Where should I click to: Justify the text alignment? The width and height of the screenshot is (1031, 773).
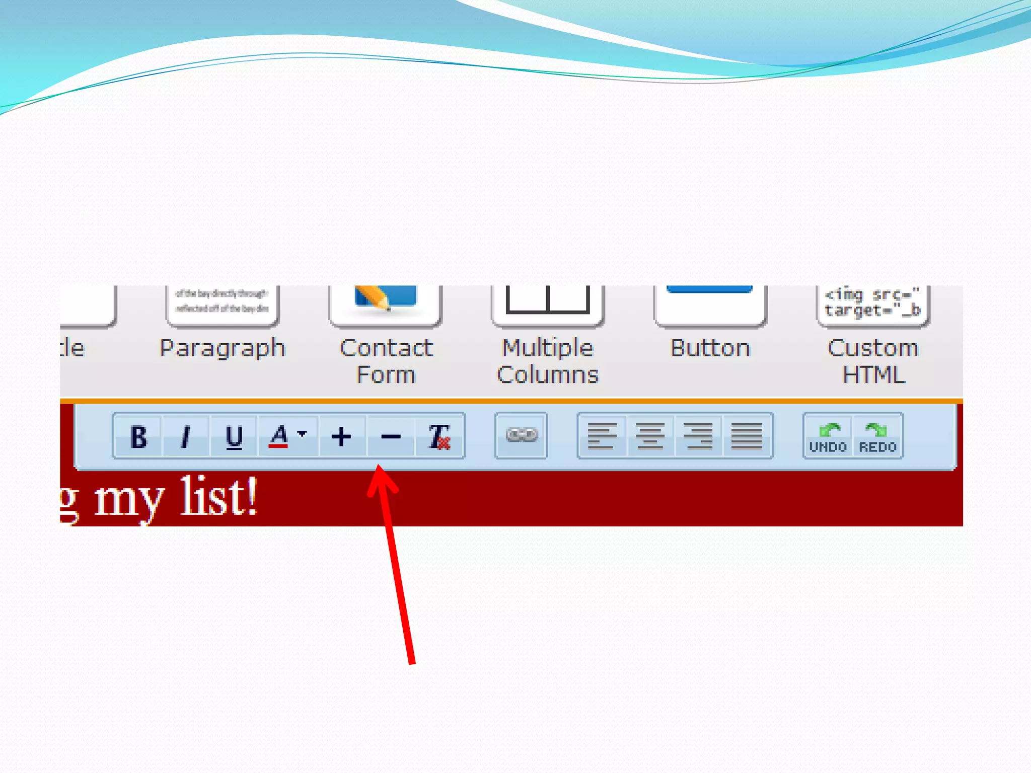(x=747, y=436)
